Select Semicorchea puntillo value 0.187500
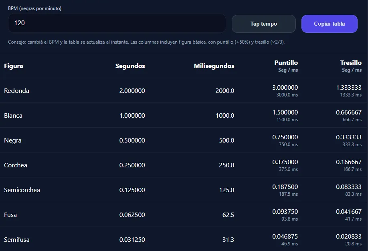368x251 pixels. point(285,187)
